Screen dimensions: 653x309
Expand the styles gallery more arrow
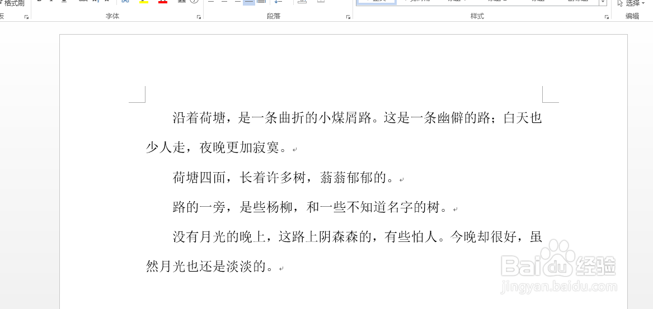[603, 2]
